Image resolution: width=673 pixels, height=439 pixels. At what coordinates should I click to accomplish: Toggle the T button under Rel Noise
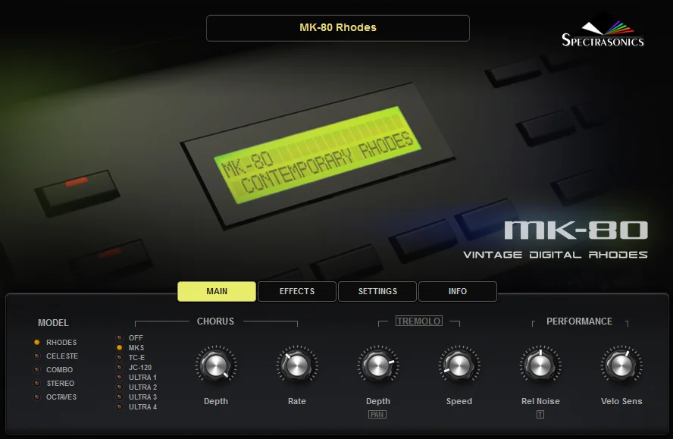pyautogui.click(x=540, y=415)
